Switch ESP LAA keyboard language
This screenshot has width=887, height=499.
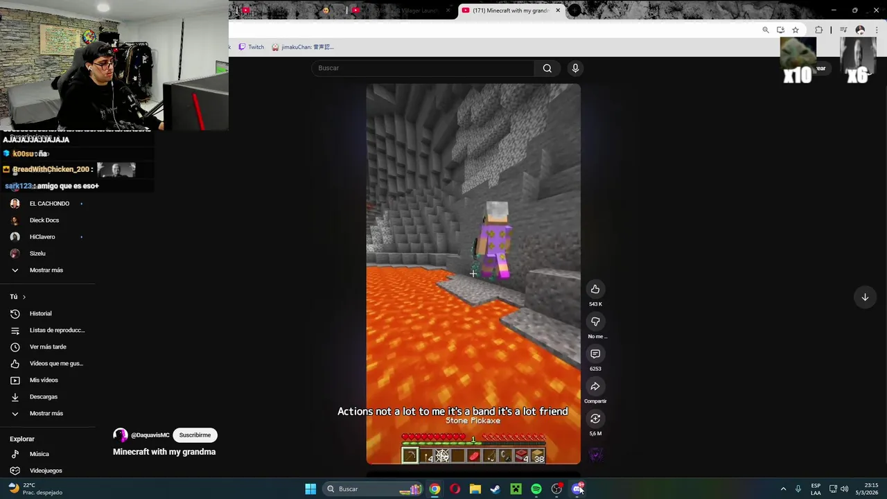[x=816, y=489]
